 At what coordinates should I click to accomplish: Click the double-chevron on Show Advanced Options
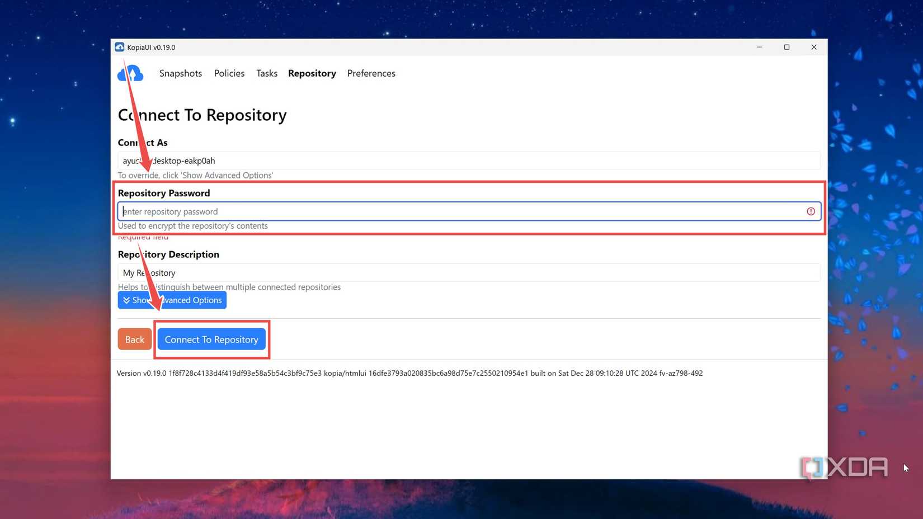pyautogui.click(x=127, y=300)
